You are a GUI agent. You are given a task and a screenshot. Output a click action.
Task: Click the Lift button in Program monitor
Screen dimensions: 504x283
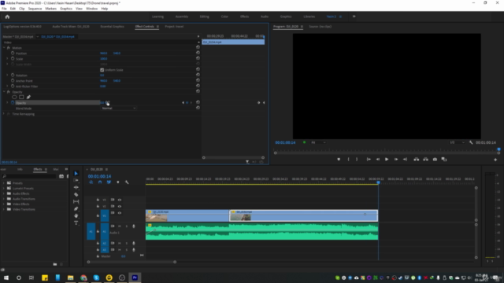point(417,159)
